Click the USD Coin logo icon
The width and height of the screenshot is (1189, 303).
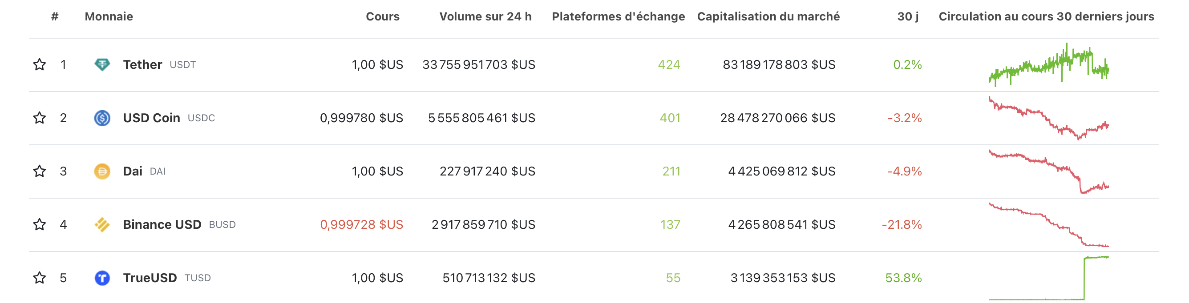click(102, 118)
